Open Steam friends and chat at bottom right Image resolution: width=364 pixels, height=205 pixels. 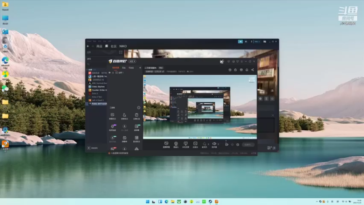pos(271,148)
